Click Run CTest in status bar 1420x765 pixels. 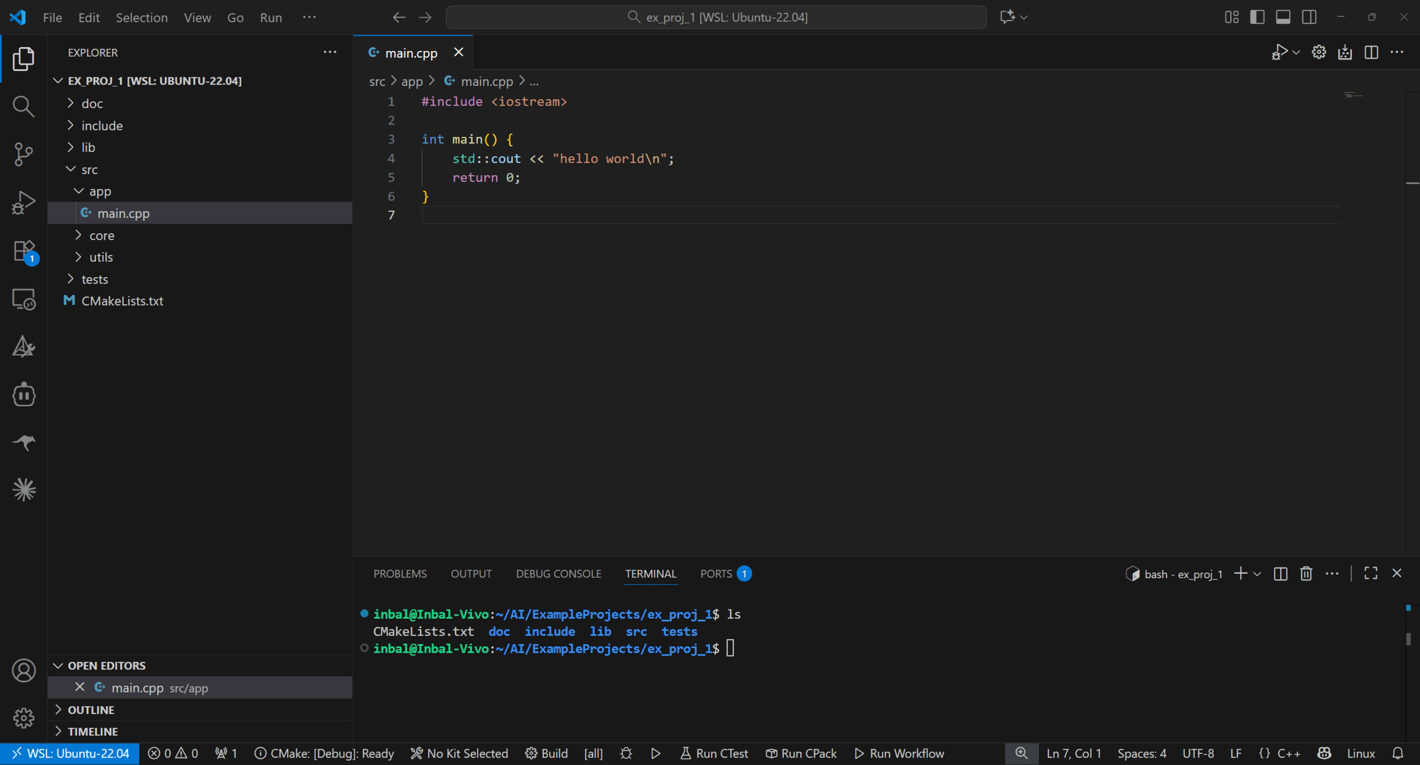point(715,754)
